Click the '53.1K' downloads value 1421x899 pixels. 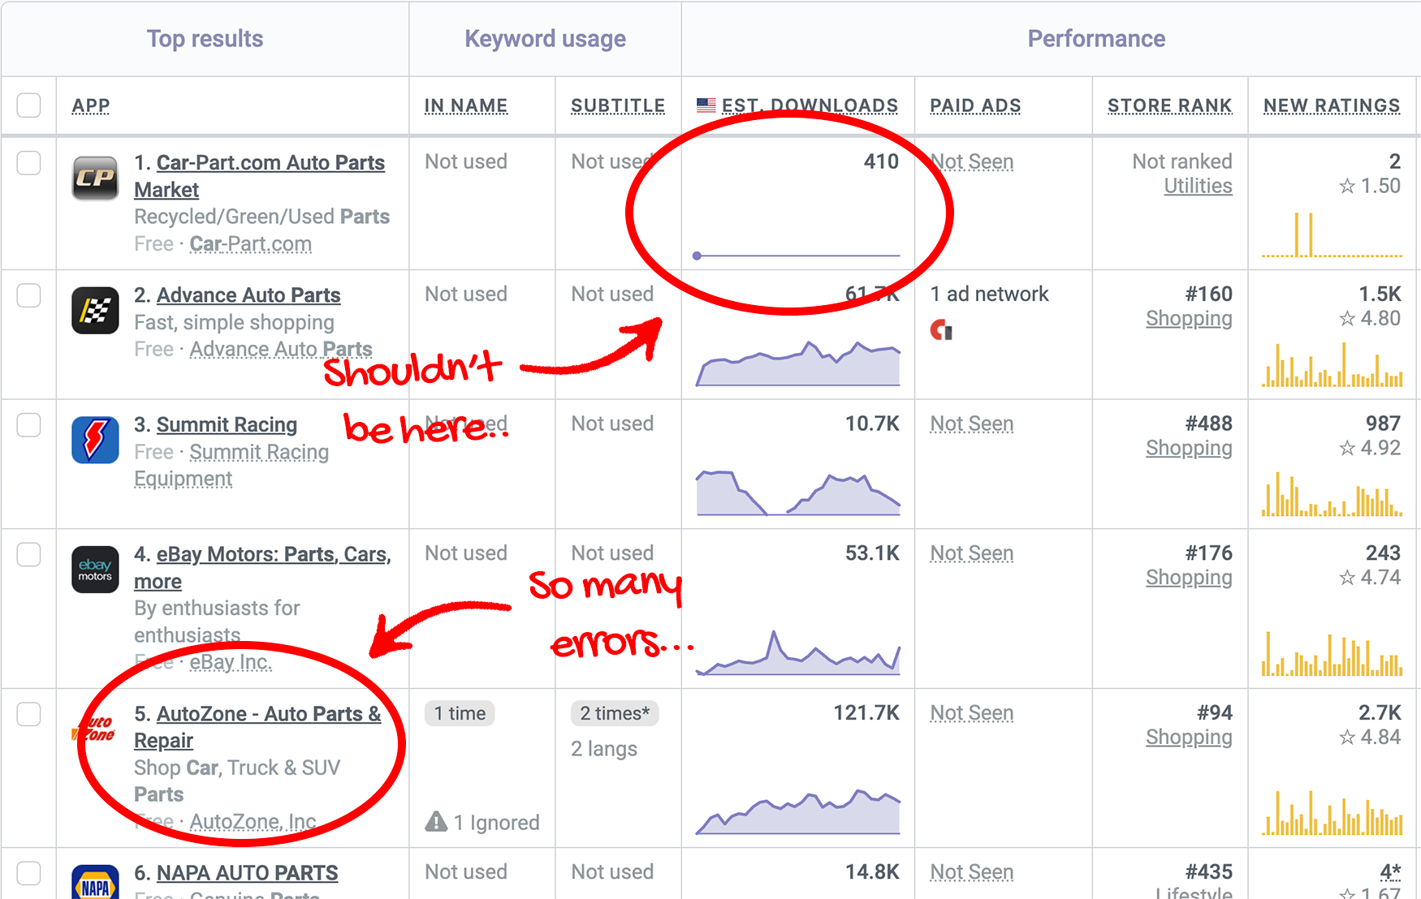pyautogui.click(x=872, y=553)
